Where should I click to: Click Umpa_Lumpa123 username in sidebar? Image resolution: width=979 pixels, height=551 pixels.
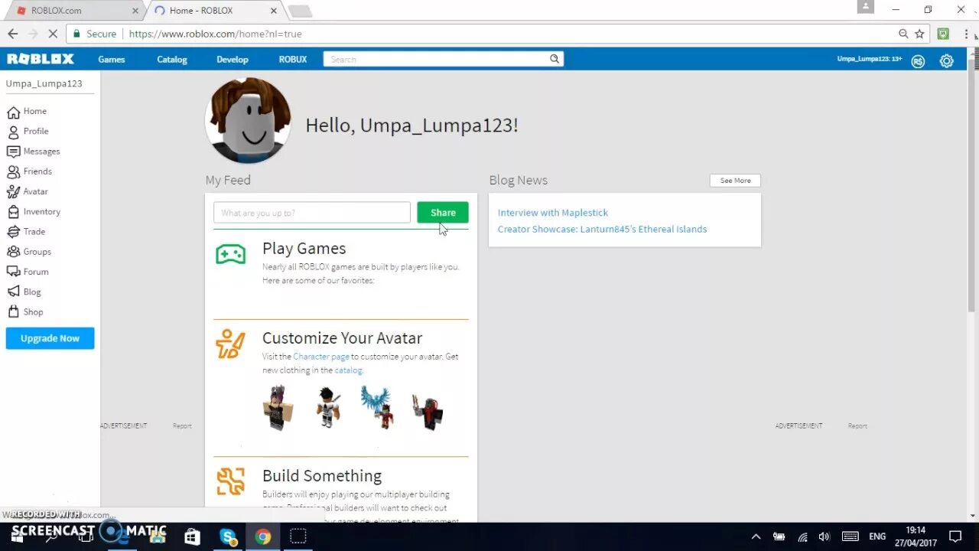pos(44,83)
